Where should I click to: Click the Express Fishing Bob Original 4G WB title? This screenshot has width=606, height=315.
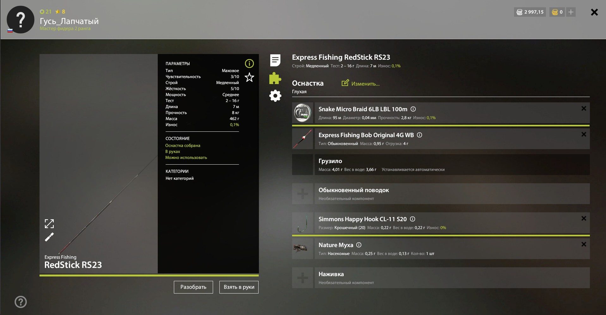coord(366,135)
